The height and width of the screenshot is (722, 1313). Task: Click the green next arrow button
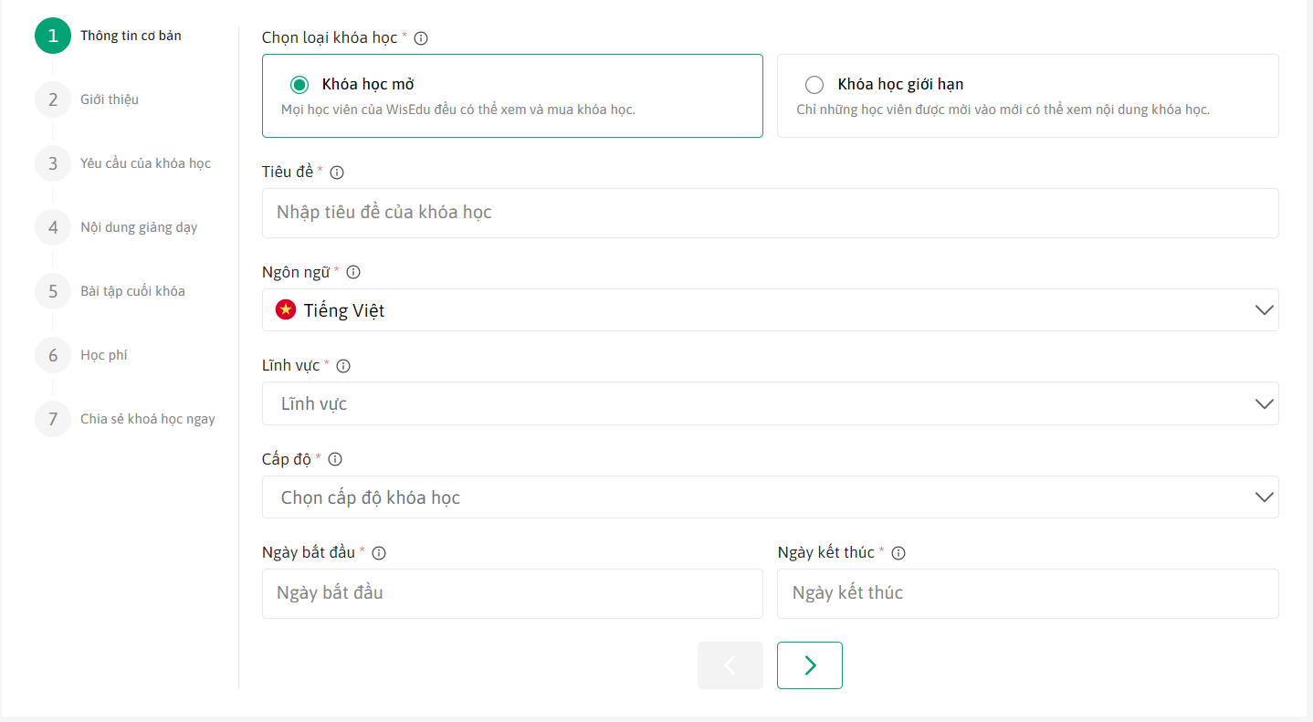tap(809, 665)
